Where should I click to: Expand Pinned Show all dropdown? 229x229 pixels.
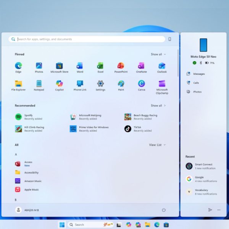pos(158,54)
